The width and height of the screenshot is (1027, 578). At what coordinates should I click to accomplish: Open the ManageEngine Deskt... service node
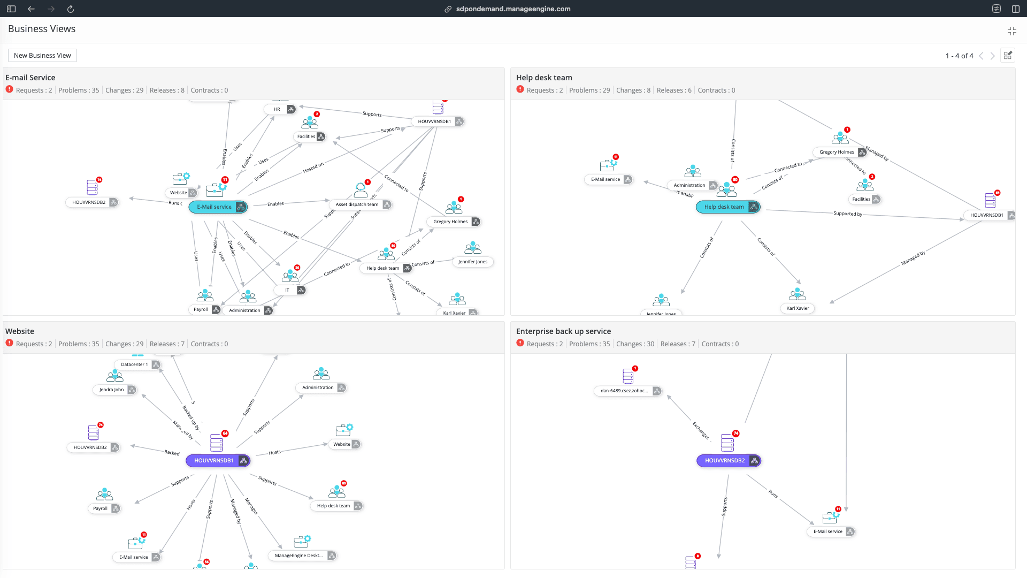(298, 556)
